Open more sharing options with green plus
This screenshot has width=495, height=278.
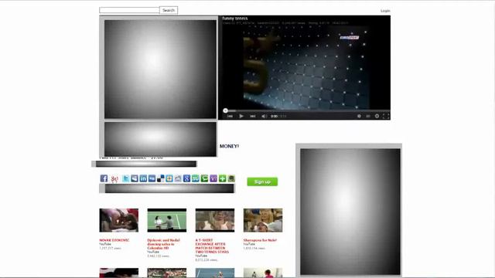[x=222, y=178]
